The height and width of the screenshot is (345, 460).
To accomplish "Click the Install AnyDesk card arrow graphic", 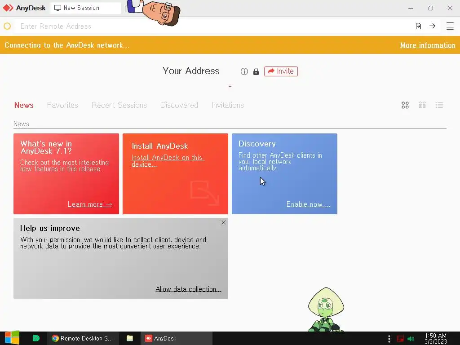I will point(205,193).
